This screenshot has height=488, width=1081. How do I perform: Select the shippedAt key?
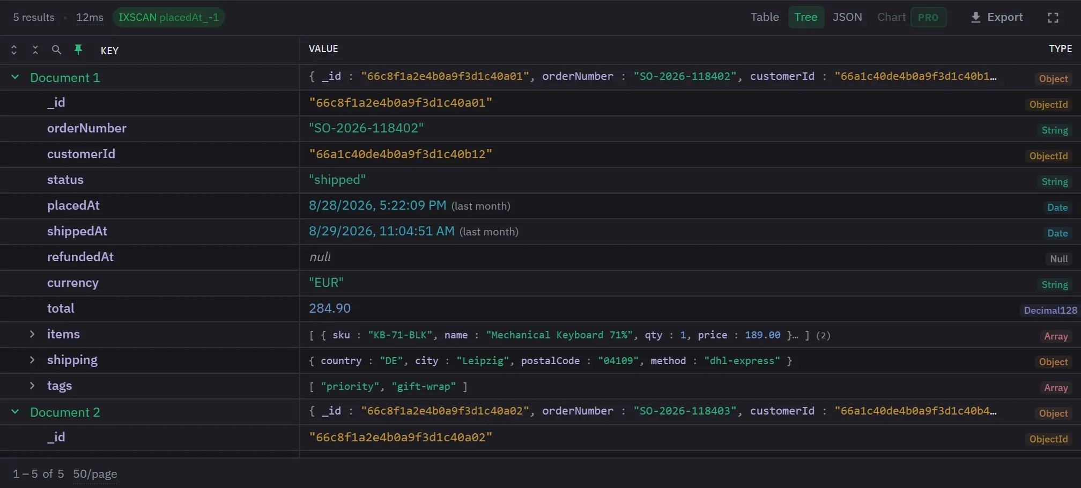pyautogui.click(x=77, y=231)
